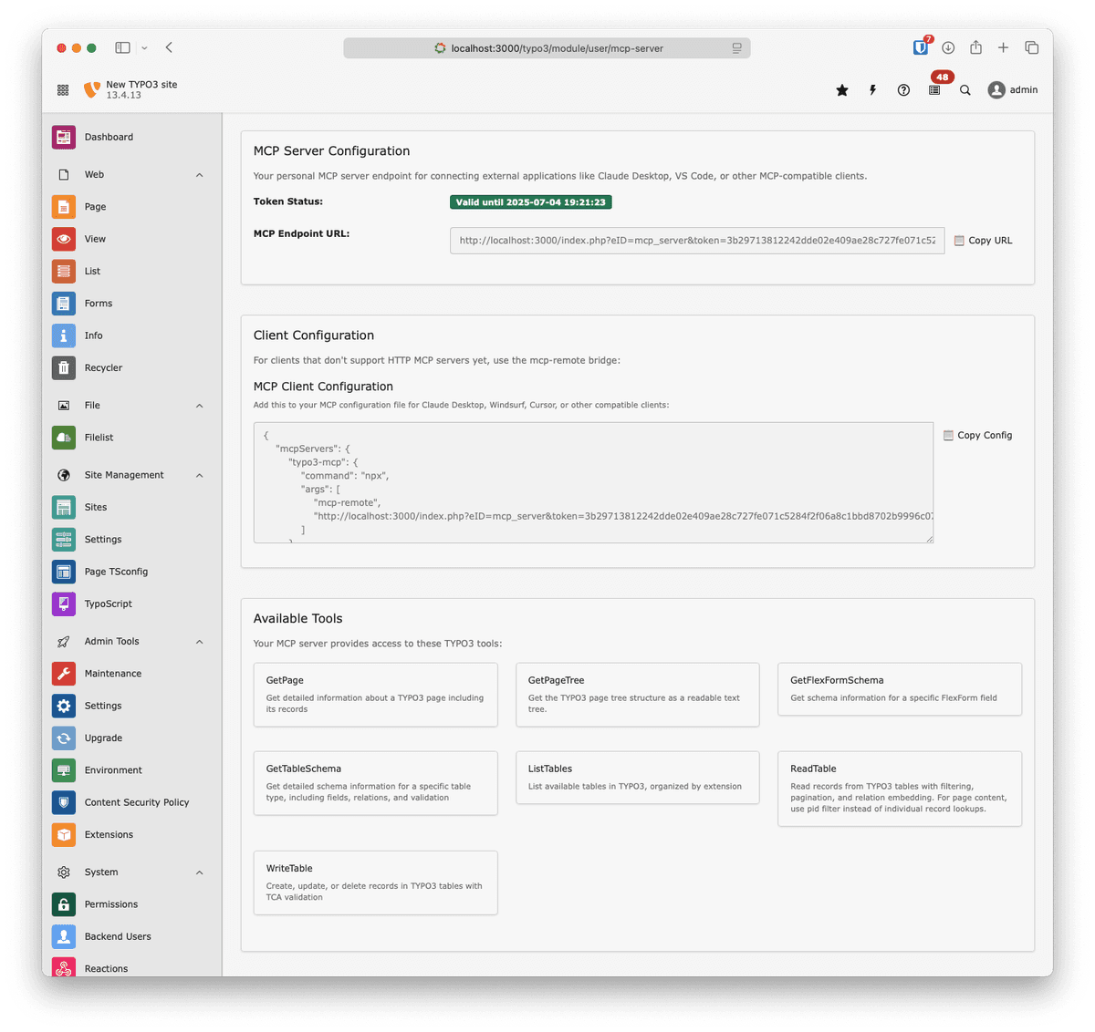Select the GetPage tool card

pos(375,695)
